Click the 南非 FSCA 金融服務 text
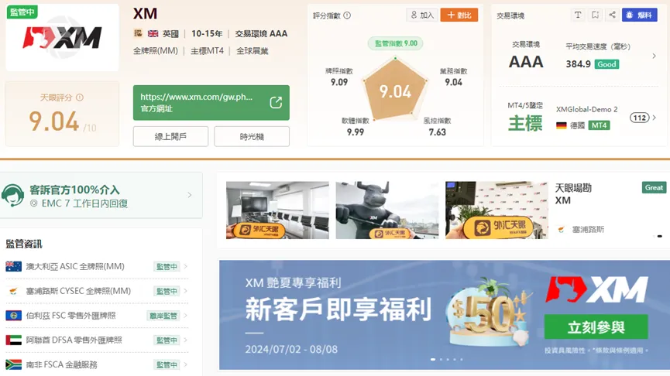 (61, 364)
